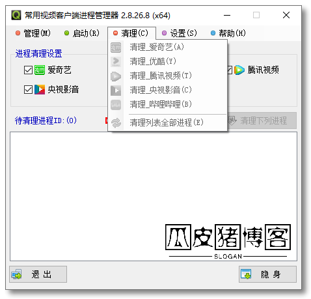This screenshot has height=299, width=311.
Task: Click the Tencent Video icon in the 清理 menu
Action: click(x=116, y=76)
